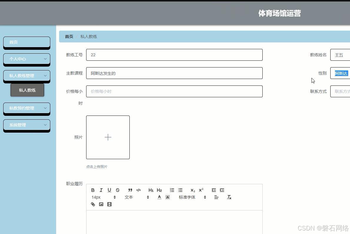Apply Heading 2 style
Image resolution: width=350 pixels, height=234 pixels.
159,190
